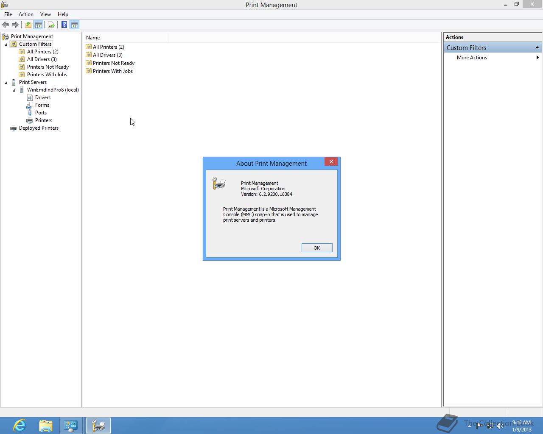This screenshot has width=543, height=434.
Task: Collapse the Print Servers tree arrow
Action: [x=6, y=82]
